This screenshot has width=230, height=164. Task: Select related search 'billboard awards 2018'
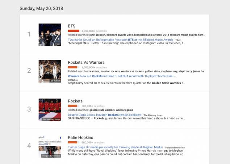click(x=120, y=35)
